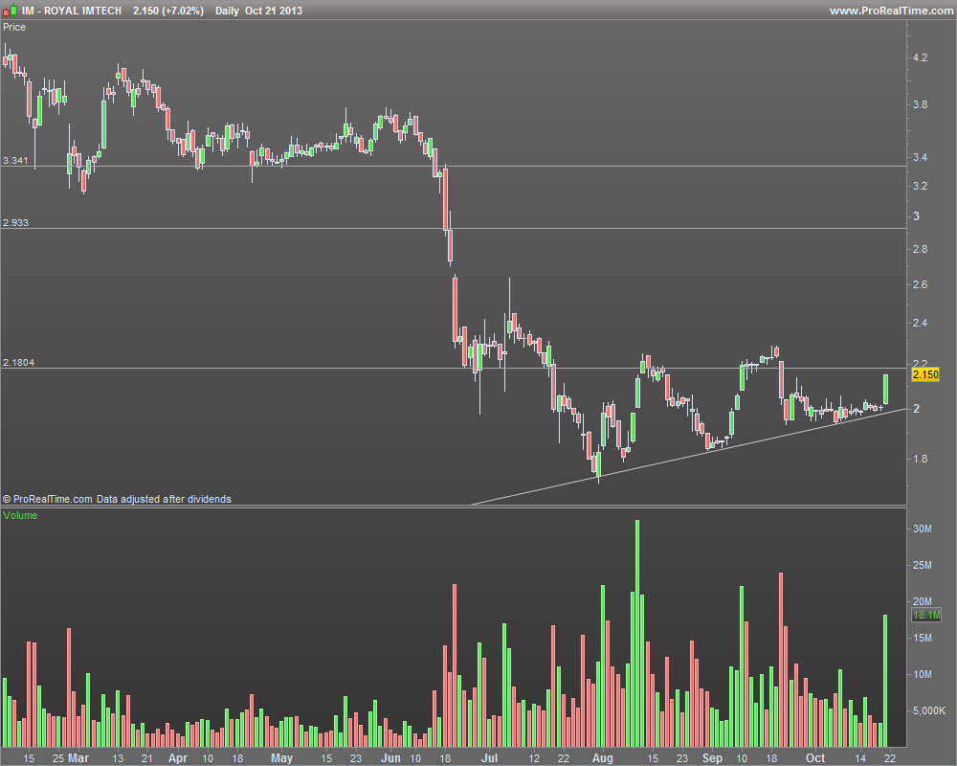Screen dimensions: 957x766
Task: Click the 1.8 price axis value
Action: pos(920,460)
